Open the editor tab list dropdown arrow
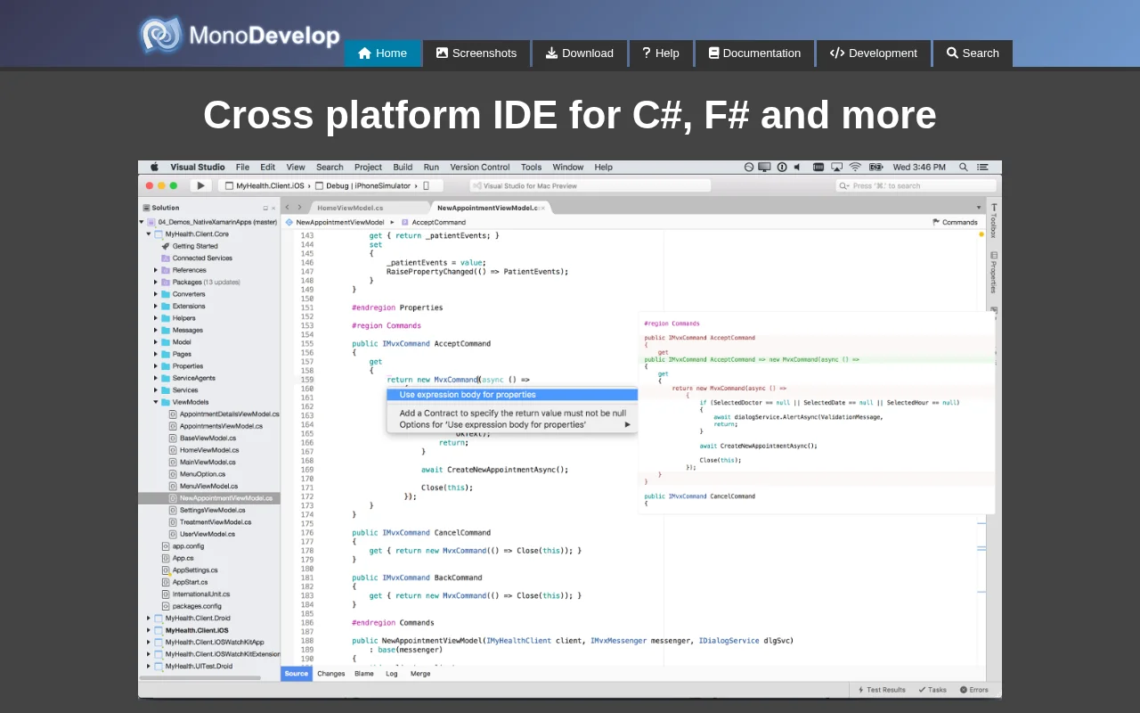Screen dimensions: 1140x713 pos(979,208)
